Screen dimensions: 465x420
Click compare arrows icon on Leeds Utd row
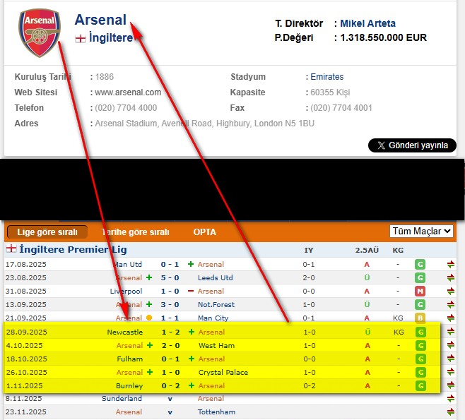click(451, 278)
